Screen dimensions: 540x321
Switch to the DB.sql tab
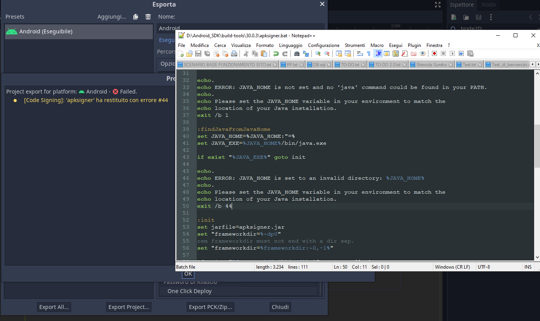tap(319, 64)
